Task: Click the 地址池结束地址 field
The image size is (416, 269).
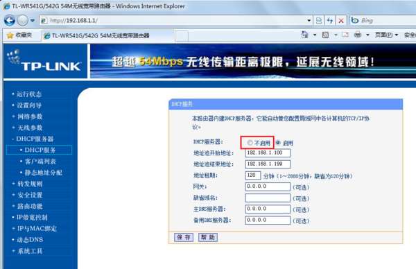Action: click(x=268, y=164)
